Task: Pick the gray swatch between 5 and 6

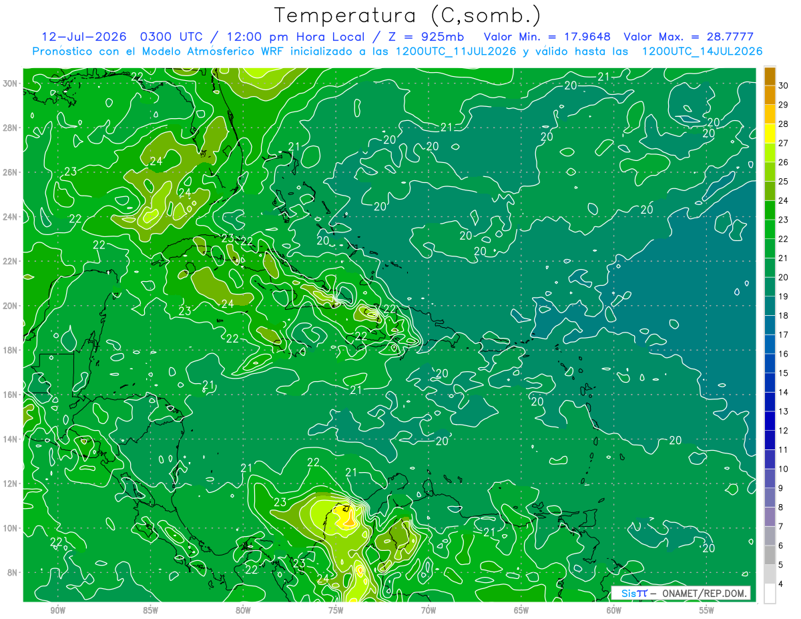Action: (770, 555)
